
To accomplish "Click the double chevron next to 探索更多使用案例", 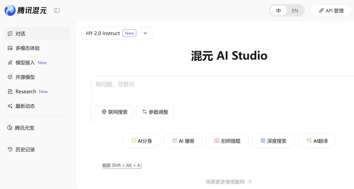I will click(250, 181).
